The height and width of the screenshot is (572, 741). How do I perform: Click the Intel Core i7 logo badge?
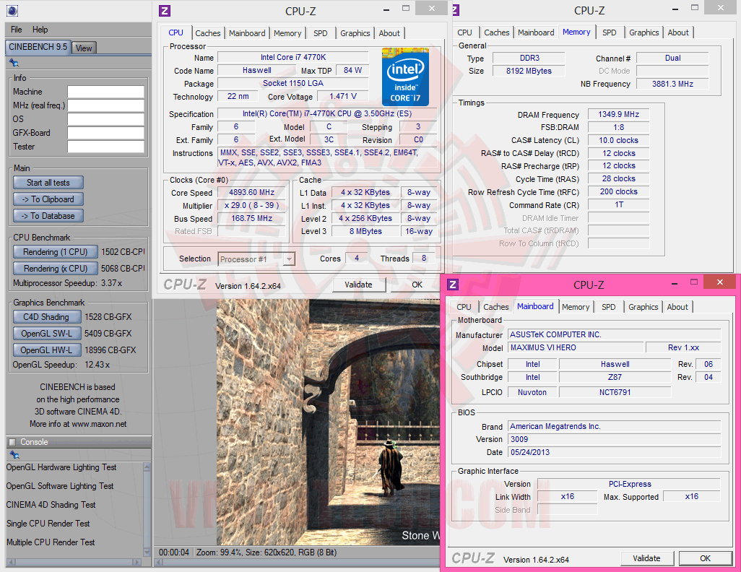click(405, 77)
